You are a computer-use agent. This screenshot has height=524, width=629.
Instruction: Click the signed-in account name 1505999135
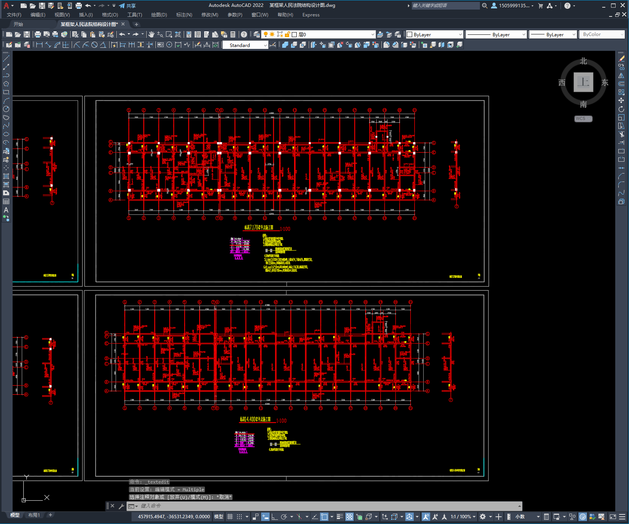point(514,6)
